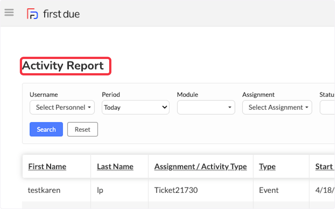
Task: Open the Select Assignment dropdown
Action: point(277,107)
